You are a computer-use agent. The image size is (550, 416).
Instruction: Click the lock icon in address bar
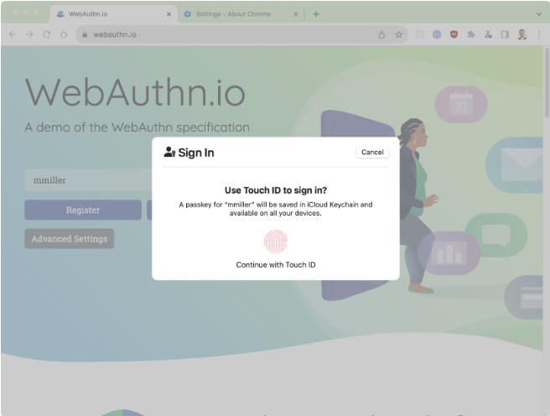pos(85,34)
